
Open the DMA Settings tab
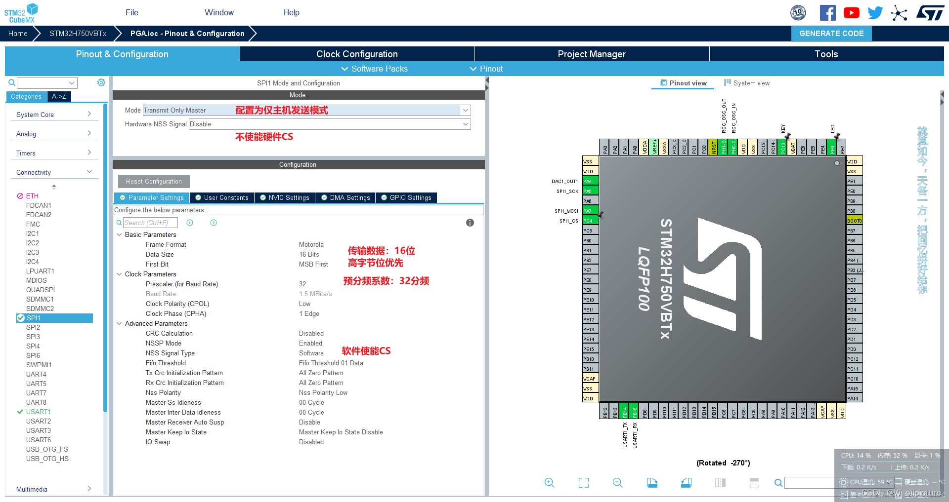click(x=345, y=197)
